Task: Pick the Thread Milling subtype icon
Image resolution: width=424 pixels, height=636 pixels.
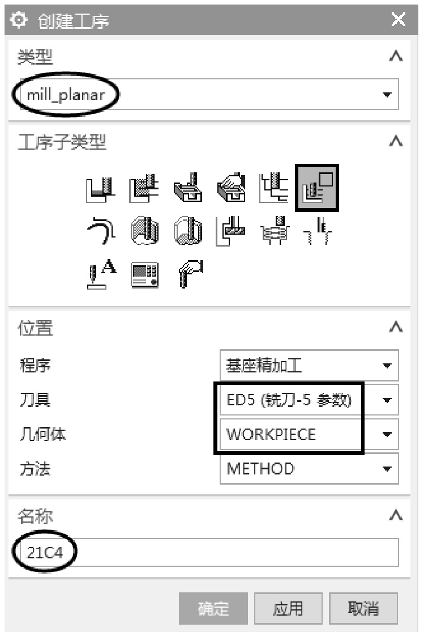Action: 318,231
